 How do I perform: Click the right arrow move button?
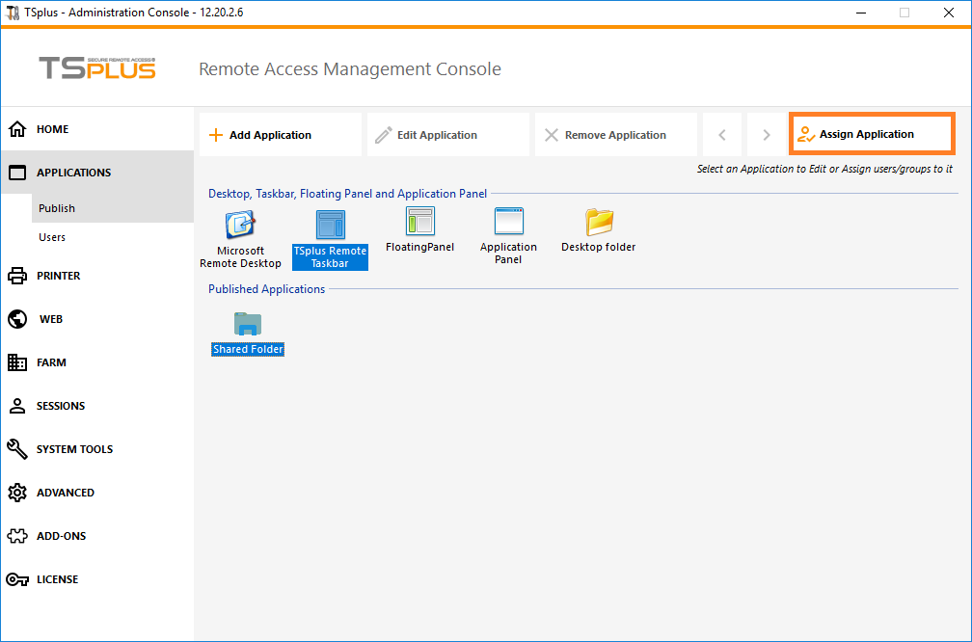[767, 135]
